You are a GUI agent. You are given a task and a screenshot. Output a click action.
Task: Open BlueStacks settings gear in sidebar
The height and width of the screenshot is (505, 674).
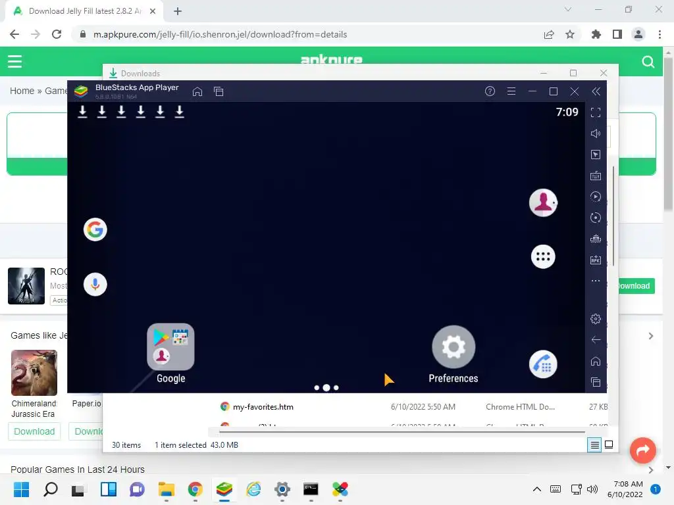point(595,319)
